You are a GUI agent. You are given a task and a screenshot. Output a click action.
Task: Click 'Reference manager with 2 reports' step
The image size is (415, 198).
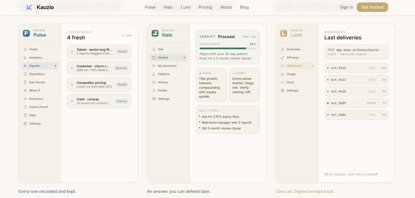point(227,122)
